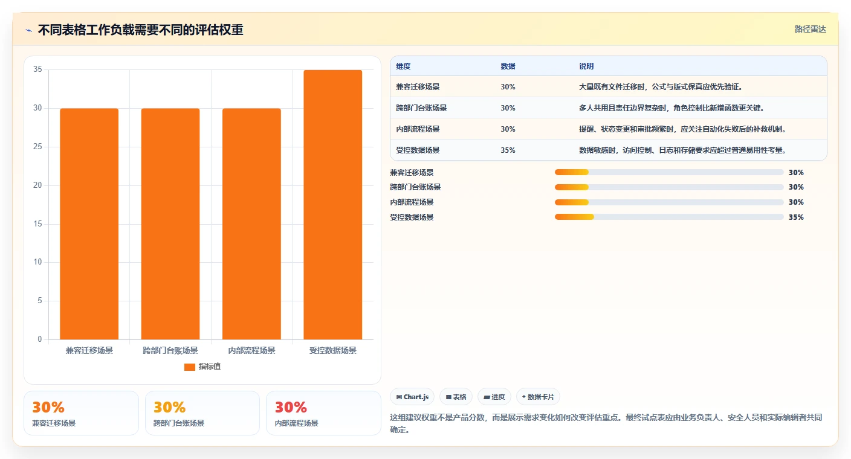This screenshot has width=851, height=459.
Task: Click the 跨部门台账场景 x-axis label
Action: [170, 350]
